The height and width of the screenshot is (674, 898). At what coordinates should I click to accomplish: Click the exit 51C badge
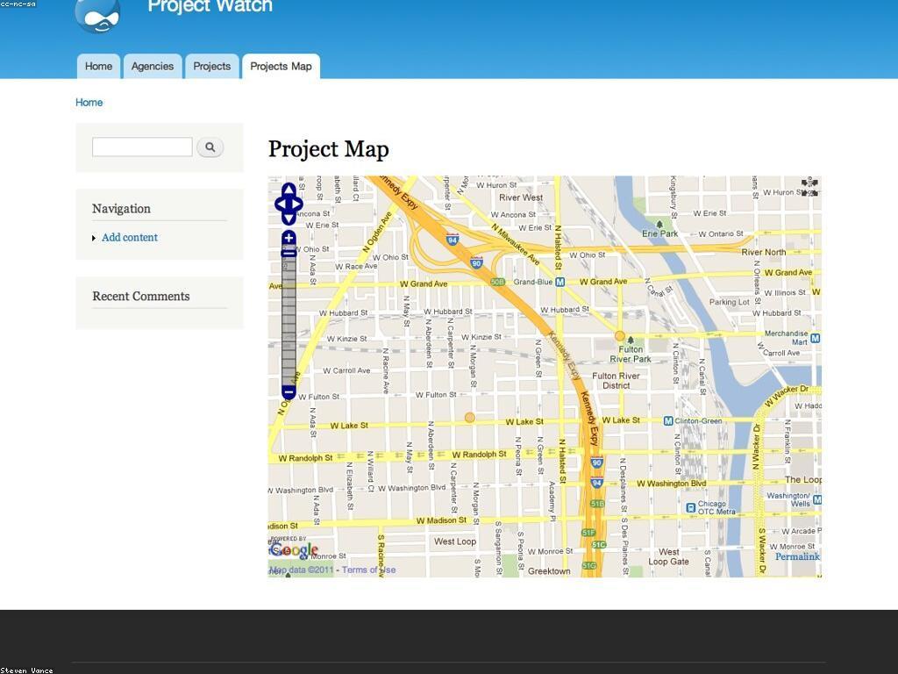598,544
